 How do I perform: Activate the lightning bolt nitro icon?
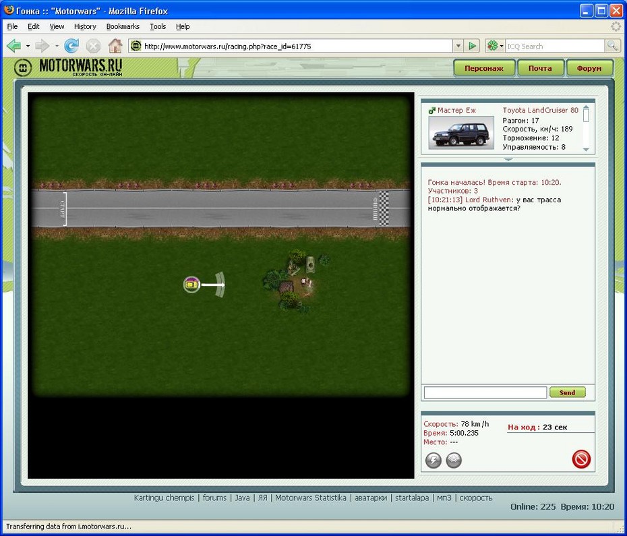[x=433, y=460]
